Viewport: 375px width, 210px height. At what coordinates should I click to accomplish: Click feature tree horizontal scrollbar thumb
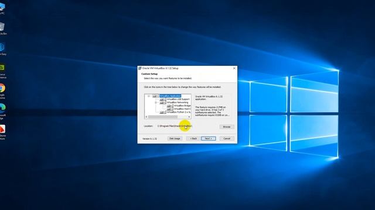(x=163, y=117)
